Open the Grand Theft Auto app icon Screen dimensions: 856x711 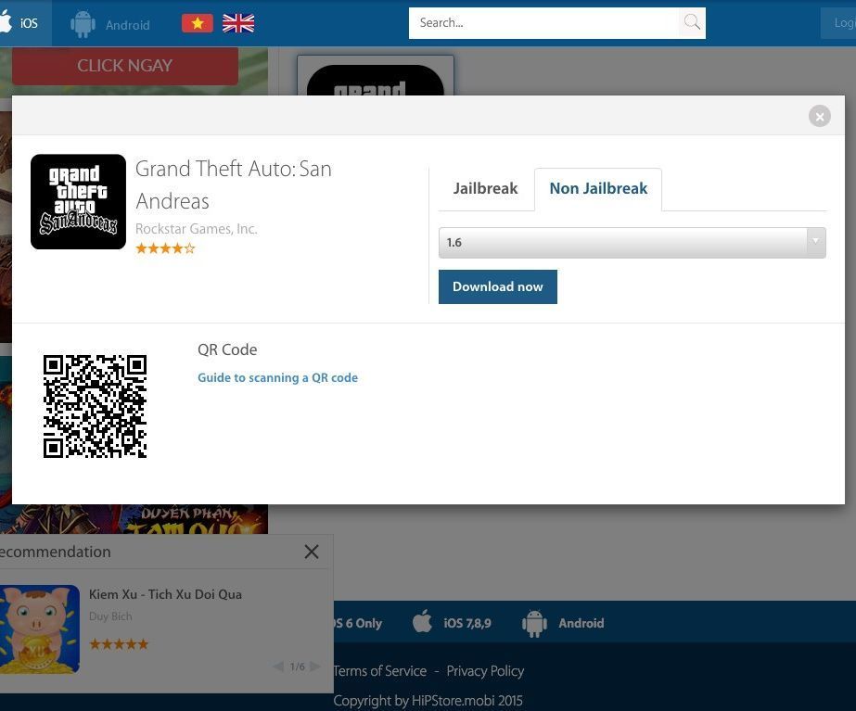[x=78, y=201]
